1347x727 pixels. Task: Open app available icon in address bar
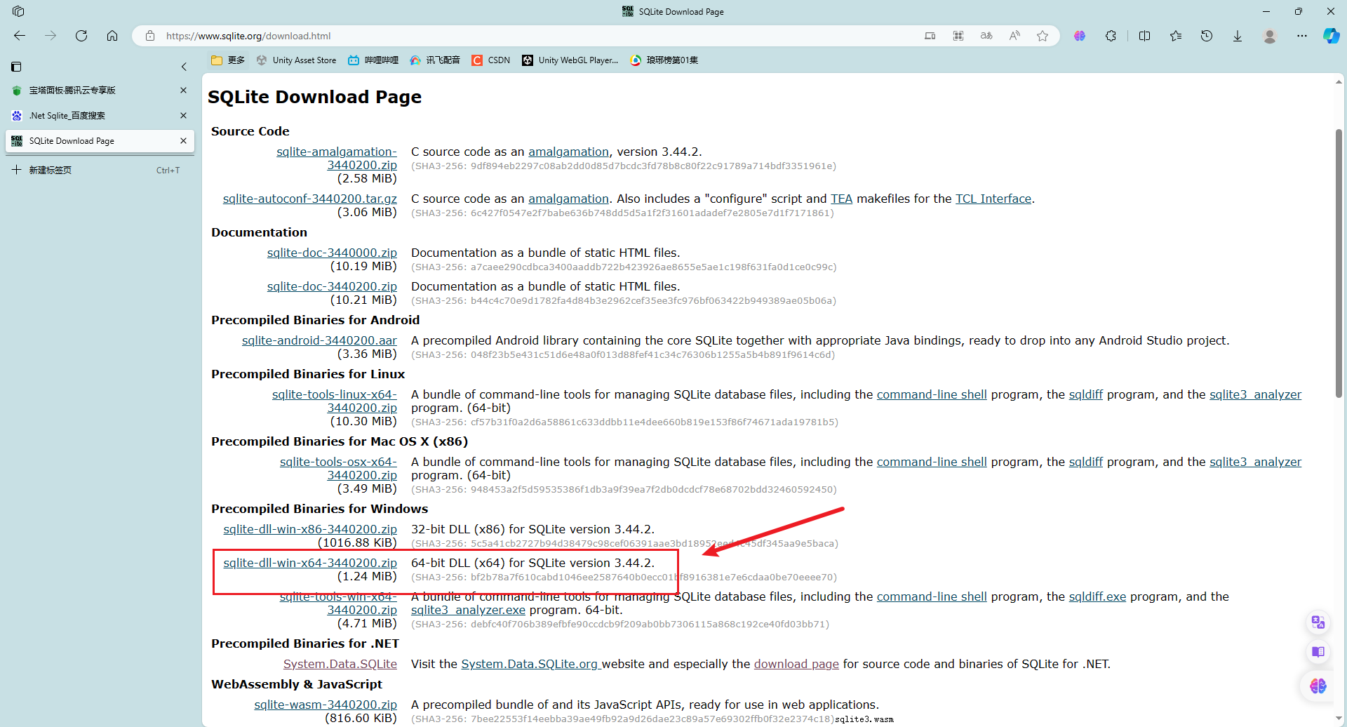pyautogui.click(x=930, y=36)
